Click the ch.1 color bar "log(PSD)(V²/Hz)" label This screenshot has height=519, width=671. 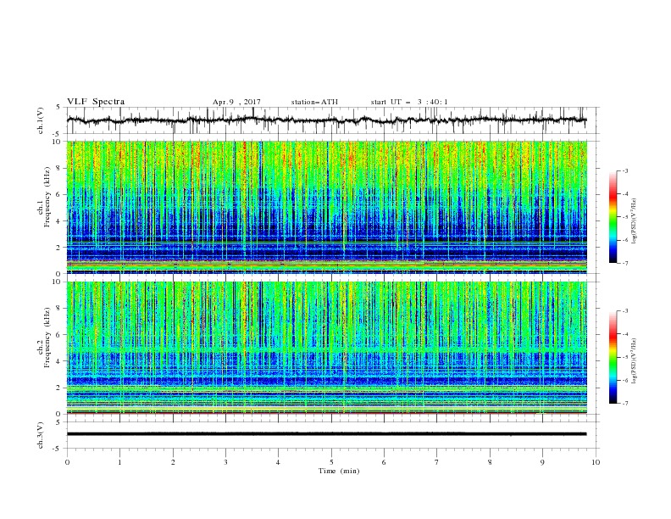pos(635,221)
